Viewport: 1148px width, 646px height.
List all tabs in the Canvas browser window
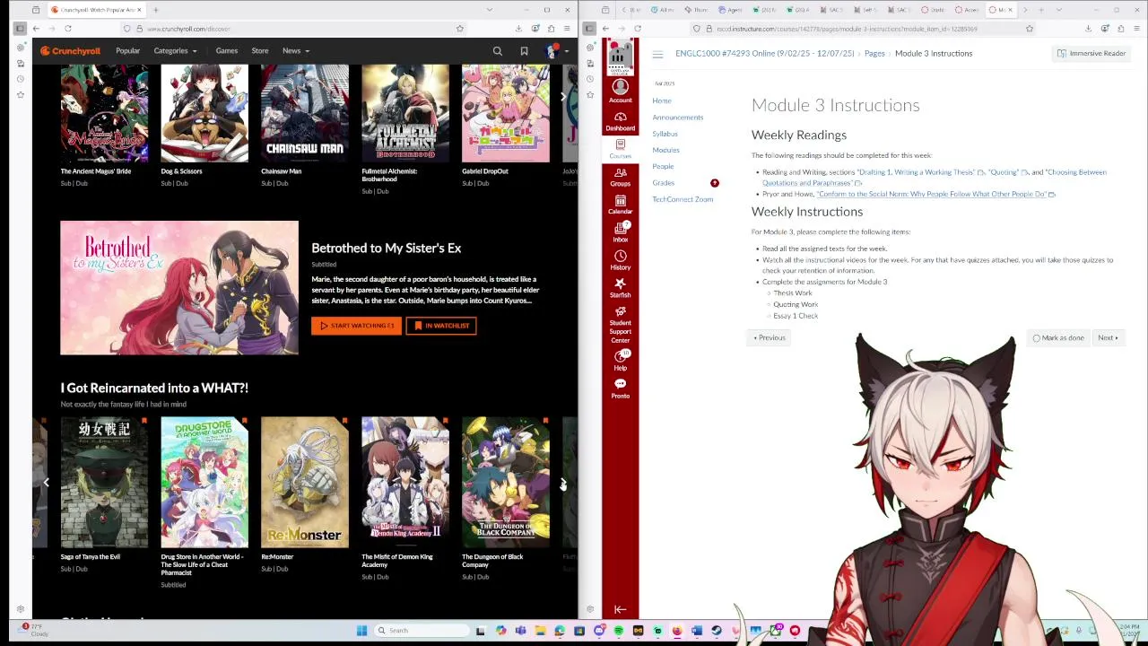[x=1058, y=10]
